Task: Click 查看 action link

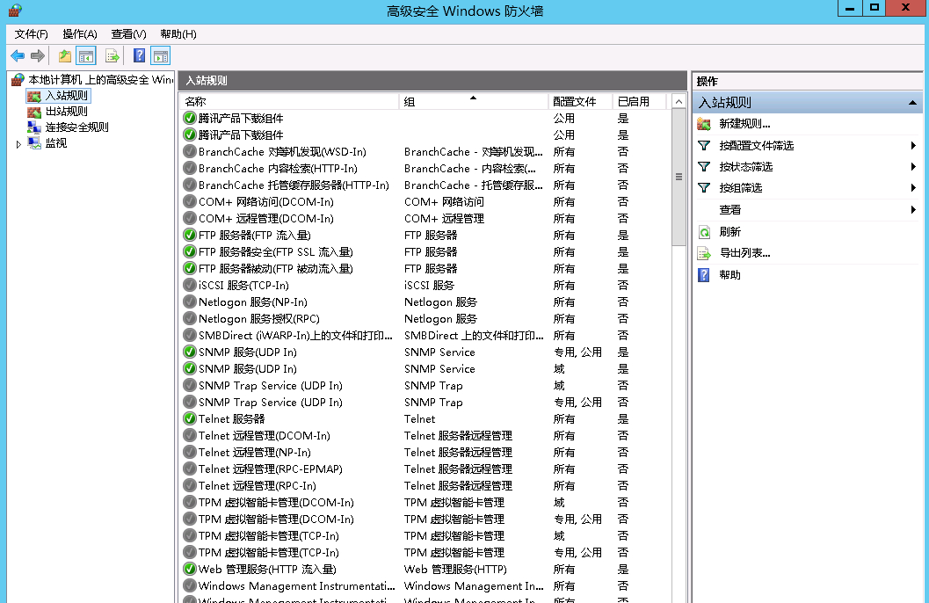Action: (x=729, y=210)
